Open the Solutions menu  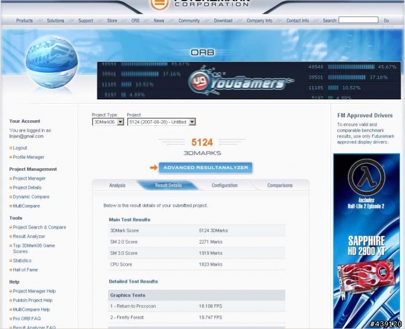pos(55,21)
